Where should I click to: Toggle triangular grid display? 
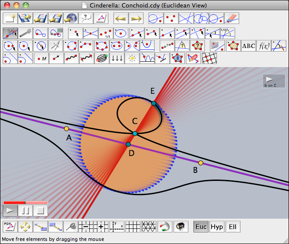(x=149, y=227)
